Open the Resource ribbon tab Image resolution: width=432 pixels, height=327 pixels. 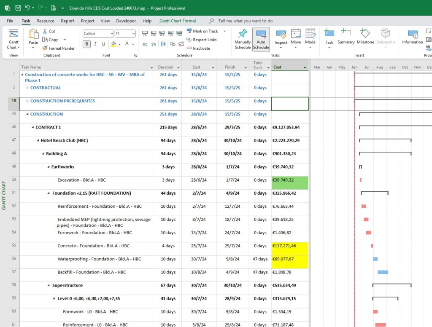point(45,21)
